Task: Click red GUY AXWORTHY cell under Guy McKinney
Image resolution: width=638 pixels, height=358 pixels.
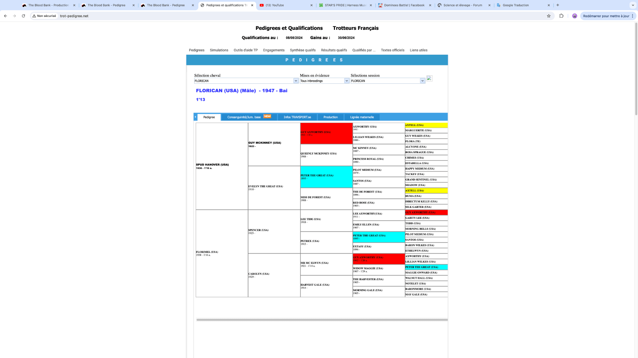Action: coord(326,133)
